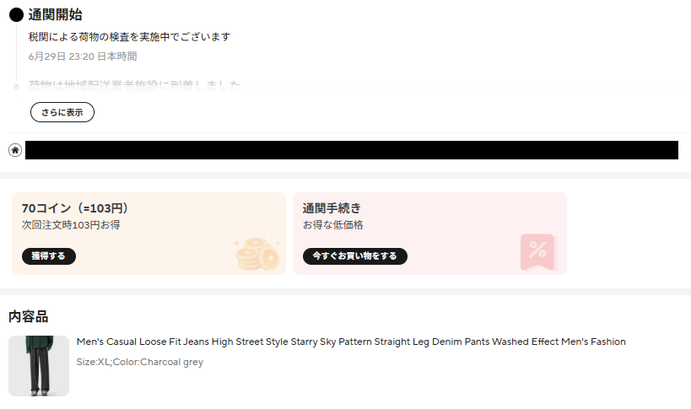Click the 6月29日 23:20 日本時間 timestamp
Image resolution: width=691 pixels, height=409 pixels.
pyautogui.click(x=83, y=57)
